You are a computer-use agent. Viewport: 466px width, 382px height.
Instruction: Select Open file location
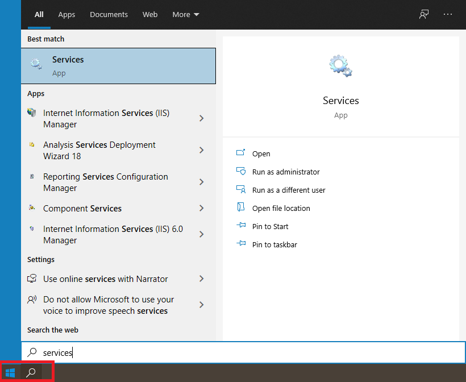tap(281, 208)
